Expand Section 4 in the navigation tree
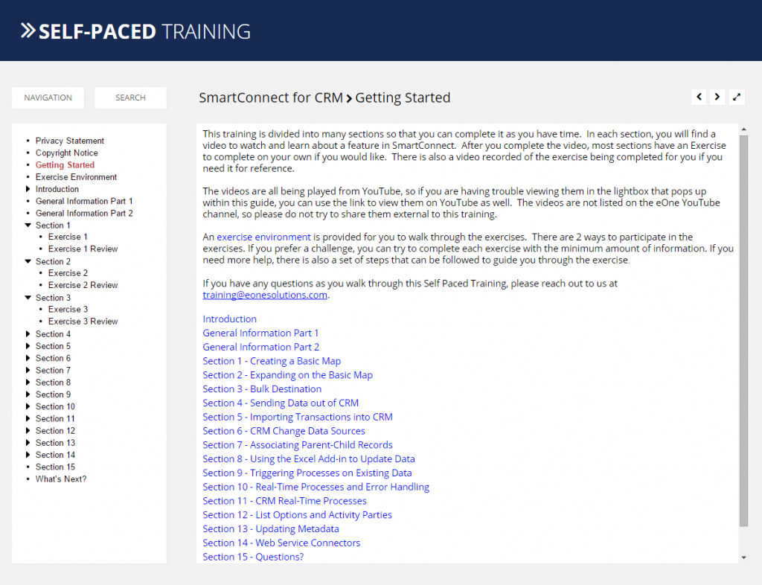This screenshot has width=762, height=585. pos(28,333)
